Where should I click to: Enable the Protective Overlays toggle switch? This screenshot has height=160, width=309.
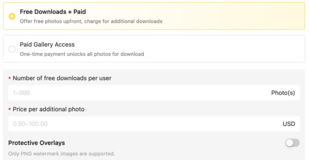pos(292,143)
